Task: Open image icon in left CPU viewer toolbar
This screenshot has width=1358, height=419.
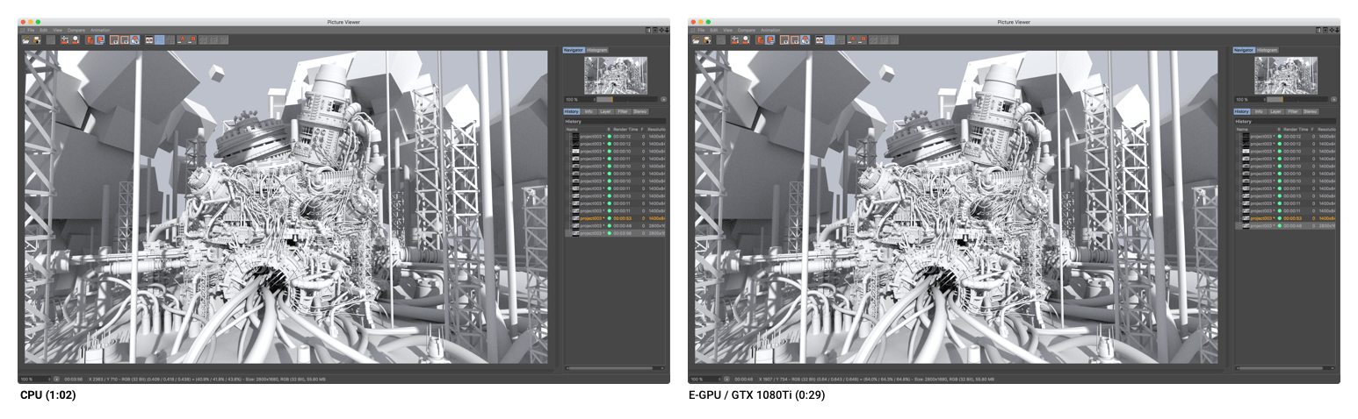Action: 26,39
